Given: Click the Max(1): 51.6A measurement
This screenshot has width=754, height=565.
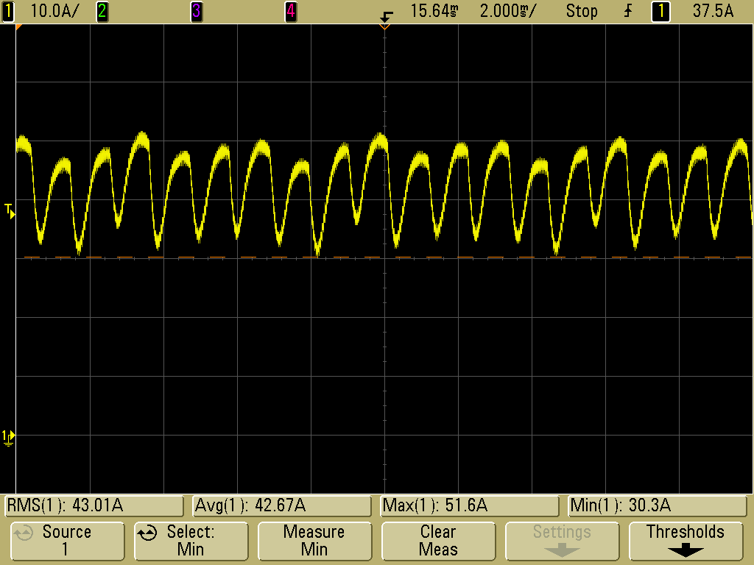Looking at the screenshot, I should [x=469, y=506].
